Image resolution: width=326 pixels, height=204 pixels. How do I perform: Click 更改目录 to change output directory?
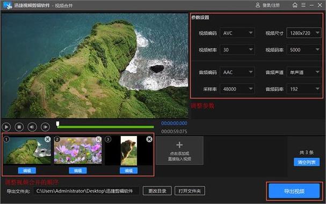click(x=157, y=191)
